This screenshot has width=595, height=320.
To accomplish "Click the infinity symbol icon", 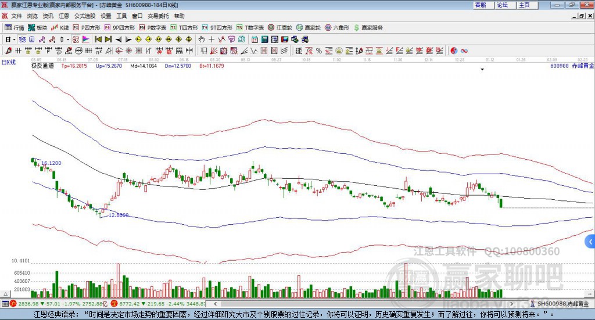I will pos(464,51).
